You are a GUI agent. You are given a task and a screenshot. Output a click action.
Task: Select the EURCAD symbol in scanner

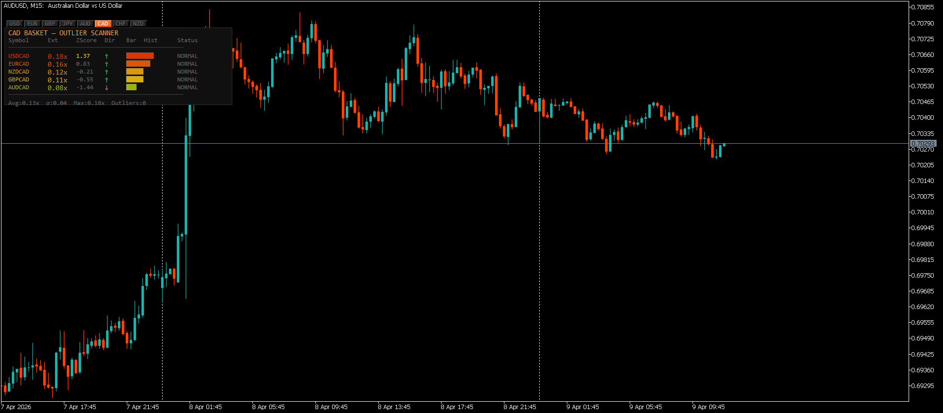19,64
